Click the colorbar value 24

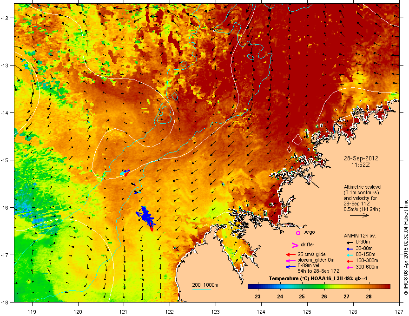[x=280, y=296]
